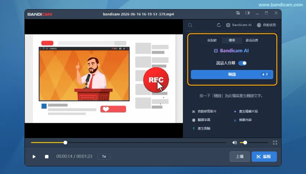
Task: Click 翻譯字幕 option
Action: 201,120
